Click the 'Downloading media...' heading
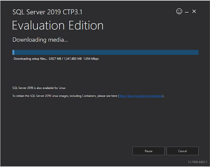210x167 pixels. [x=40, y=40]
